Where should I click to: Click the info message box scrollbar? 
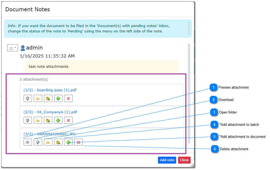(189, 28)
